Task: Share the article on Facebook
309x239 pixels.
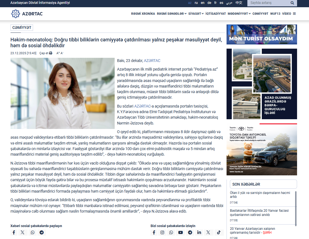Action: 14,233
